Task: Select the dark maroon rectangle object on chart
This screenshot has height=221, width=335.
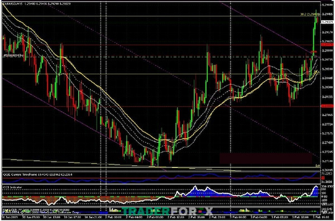Action: point(266,158)
